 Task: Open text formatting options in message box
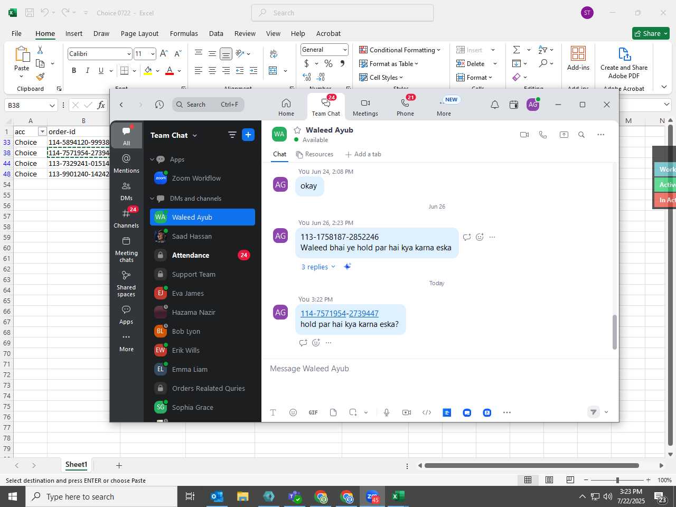tap(273, 412)
